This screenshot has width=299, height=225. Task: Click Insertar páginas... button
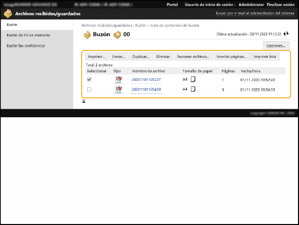[x=232, y=56]
